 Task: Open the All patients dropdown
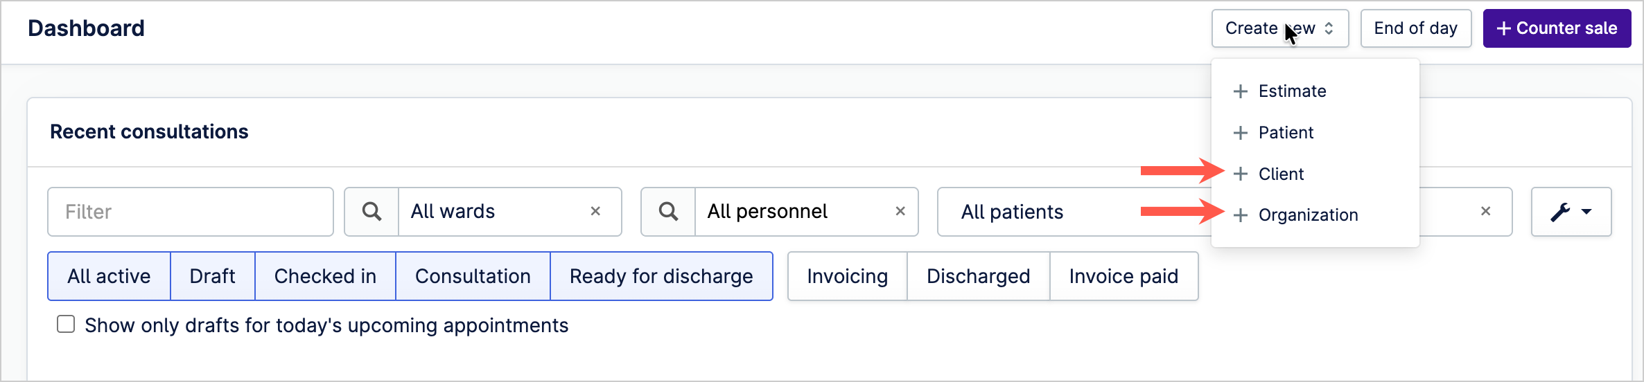click(1074, 212)
